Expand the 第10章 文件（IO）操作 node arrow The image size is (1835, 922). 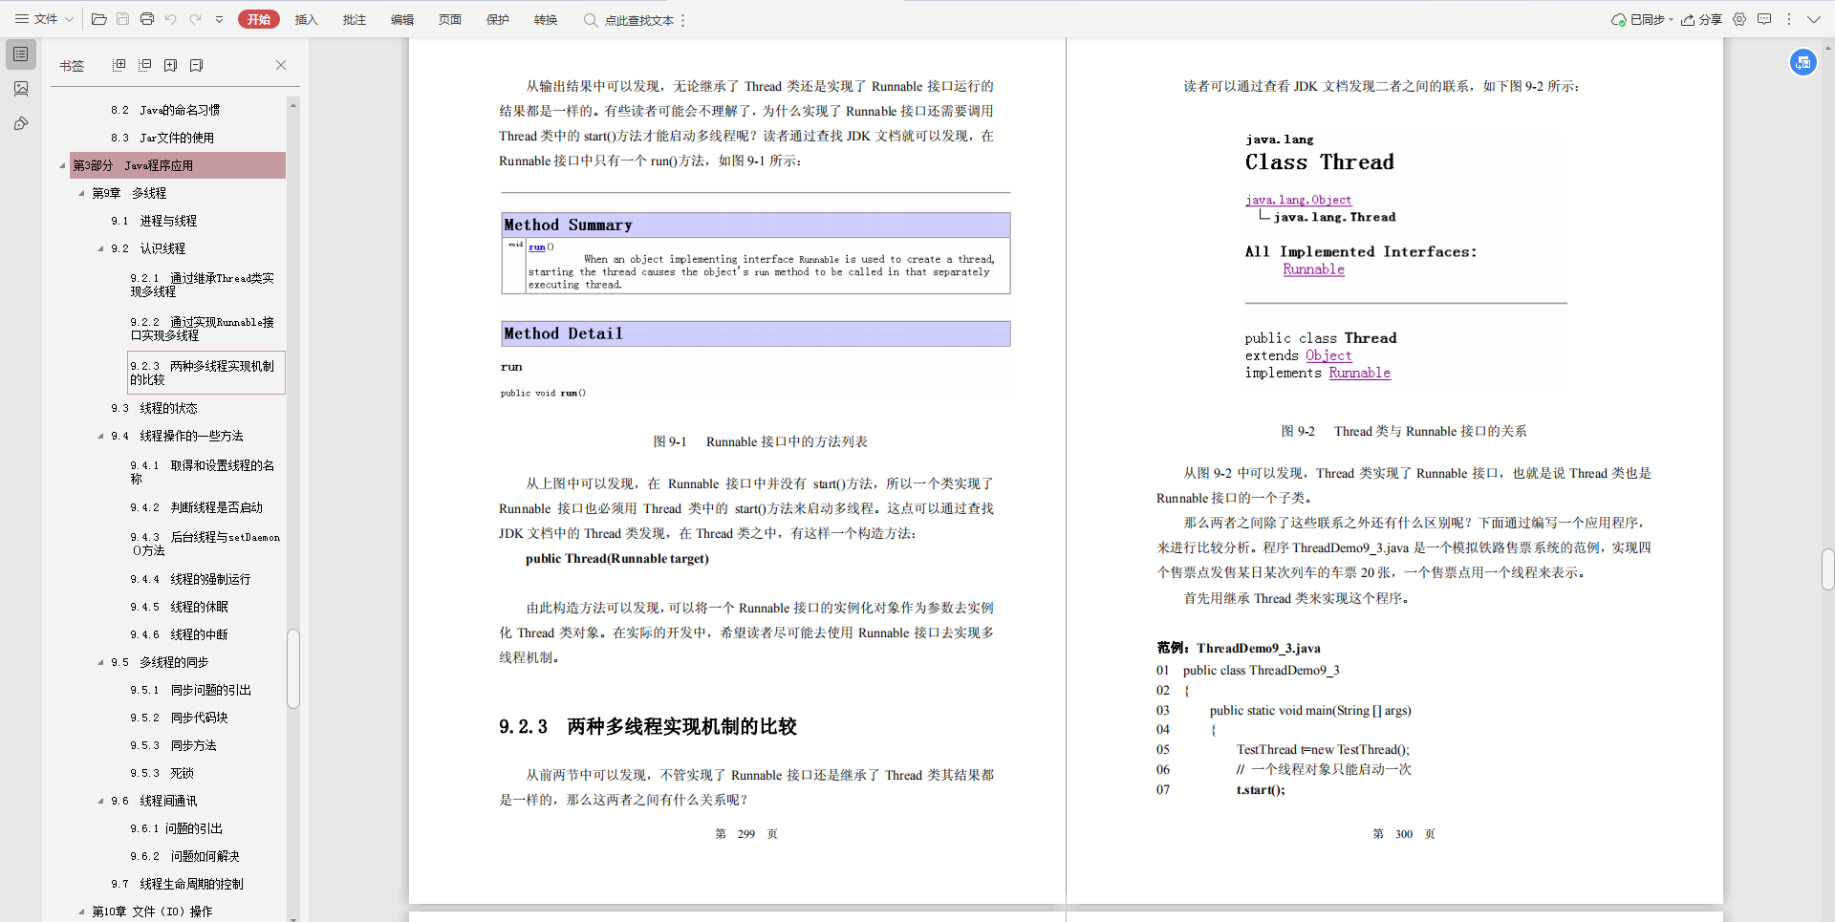[x=81, y=911]
